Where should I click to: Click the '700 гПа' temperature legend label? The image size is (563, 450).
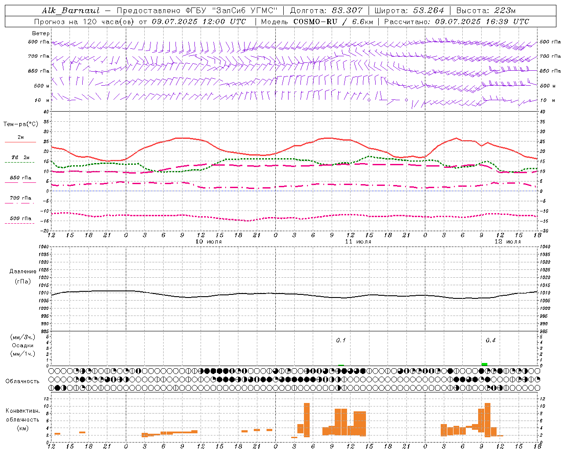[x=20, y=198]
